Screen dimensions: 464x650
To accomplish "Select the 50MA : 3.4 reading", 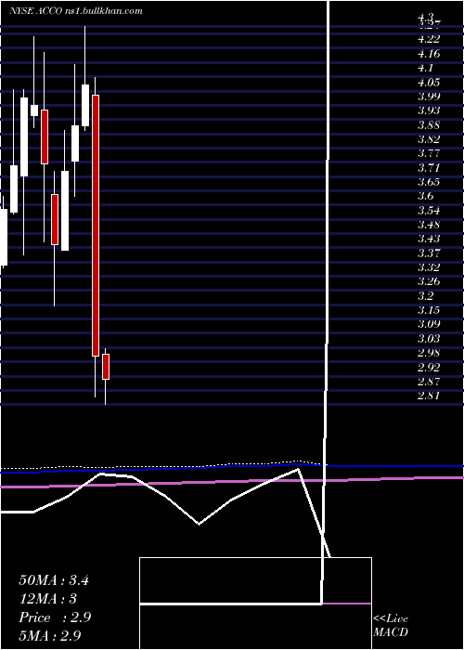I will click(54, 580).
